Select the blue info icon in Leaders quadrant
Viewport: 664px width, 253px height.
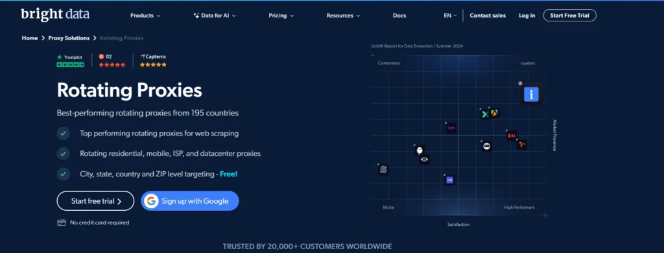pos(531,94)
